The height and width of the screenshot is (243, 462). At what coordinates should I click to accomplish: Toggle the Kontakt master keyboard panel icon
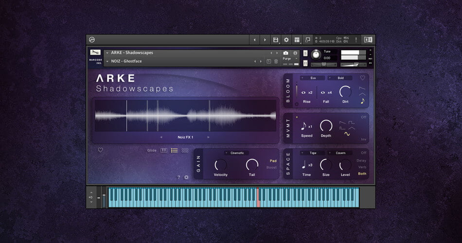click(368, 40)
